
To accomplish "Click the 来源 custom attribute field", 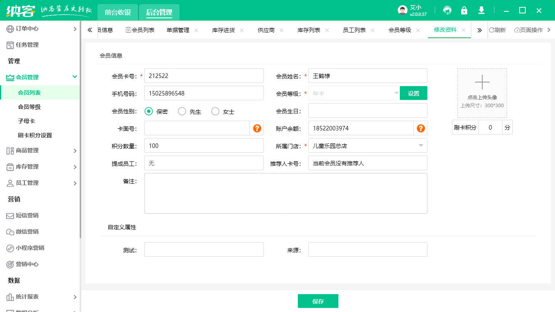I will click(x=368, y=249).
